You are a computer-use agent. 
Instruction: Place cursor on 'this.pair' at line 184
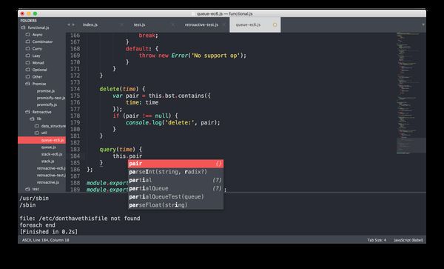[x=127, y=156]
